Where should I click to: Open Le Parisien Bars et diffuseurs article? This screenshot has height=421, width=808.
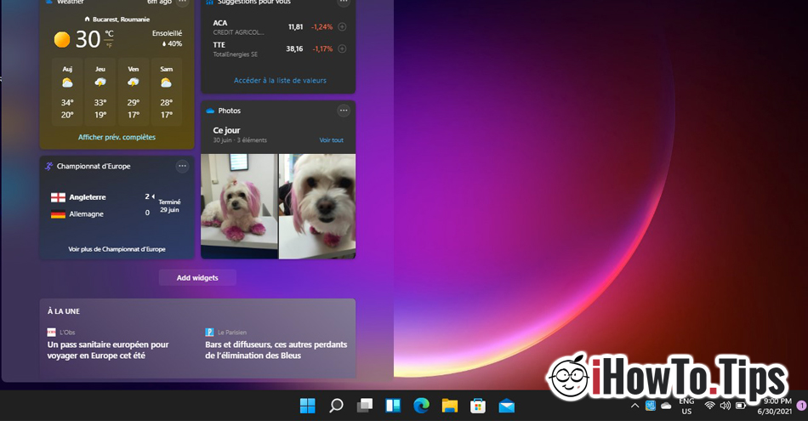[276, 350]
